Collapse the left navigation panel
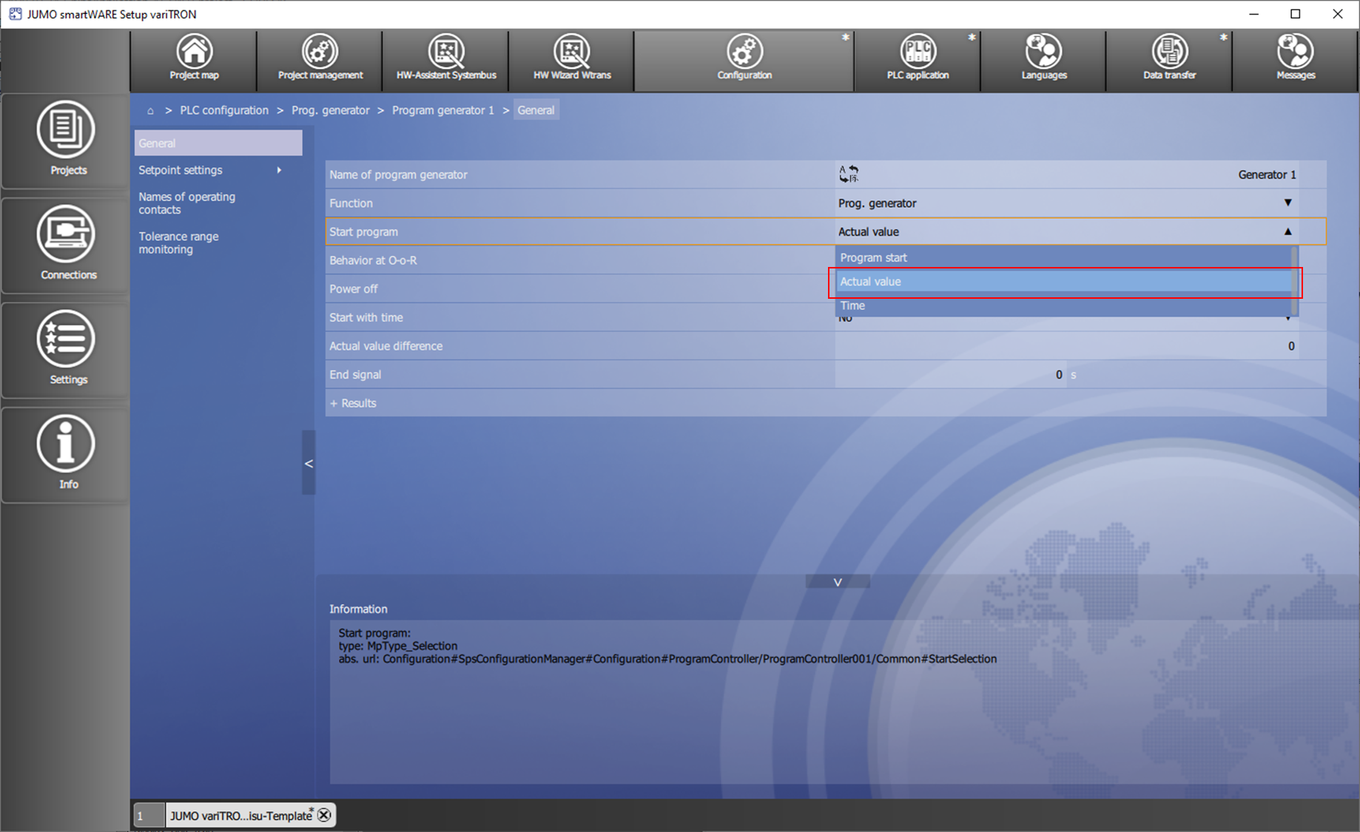This screenshot has height=832, width=1360. [x=309, y=464]
